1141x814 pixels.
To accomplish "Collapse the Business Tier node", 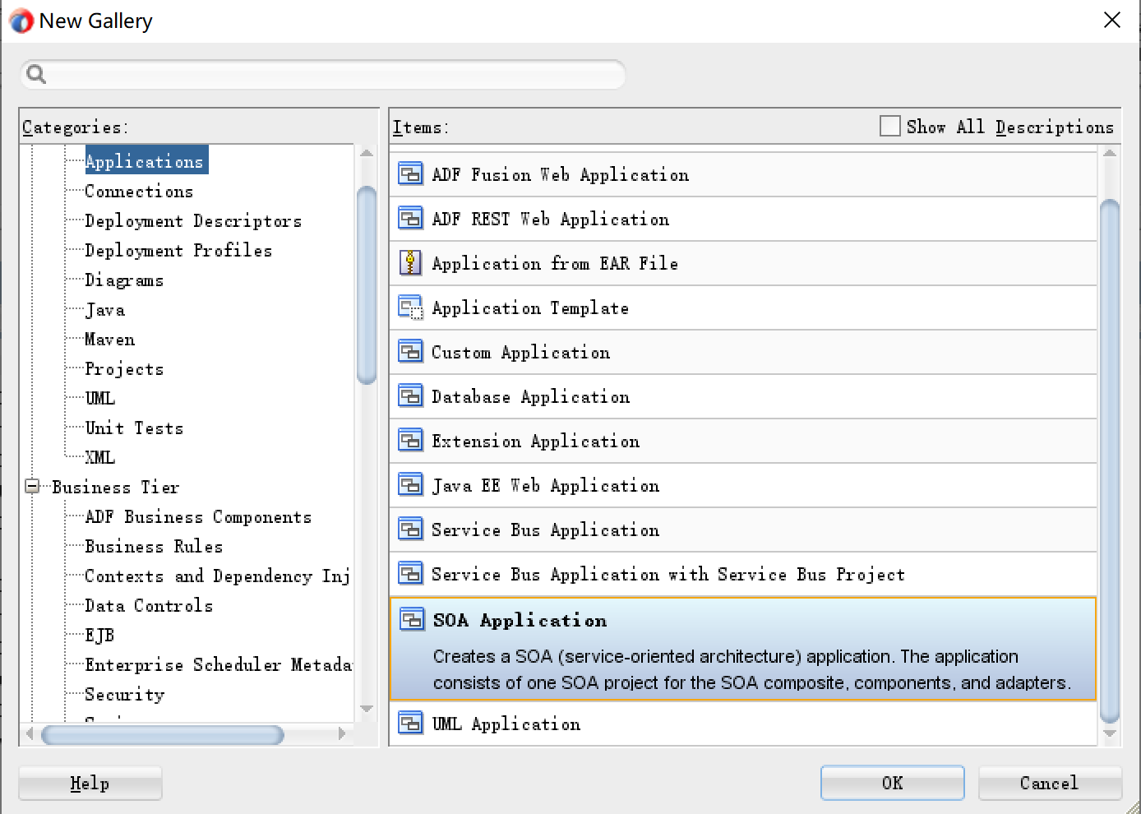I will (x=32, y=487).
